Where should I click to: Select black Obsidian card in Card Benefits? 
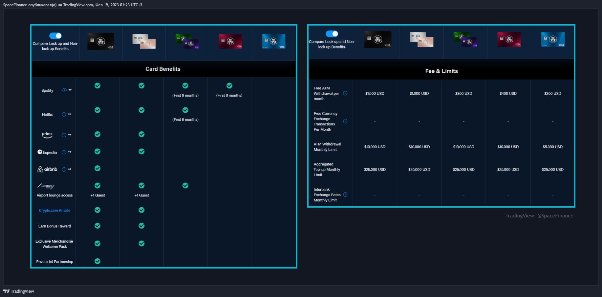pos(101,41)
